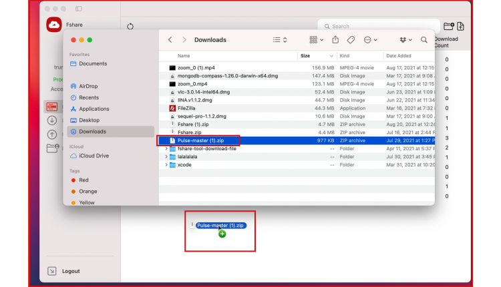
Task: Click the new folder icon in Fshare toolbar
Action: click(449, 26)
